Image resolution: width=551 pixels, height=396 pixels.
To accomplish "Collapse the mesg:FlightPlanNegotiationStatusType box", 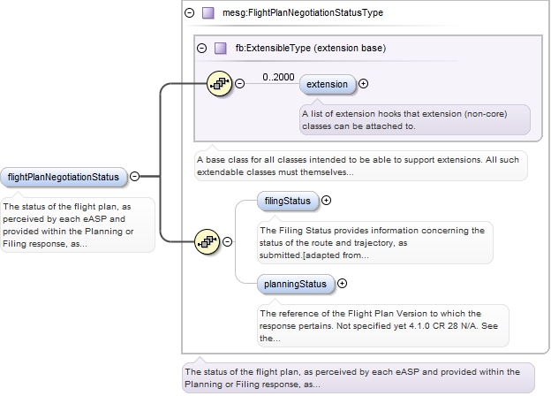I will click(189, 13).
